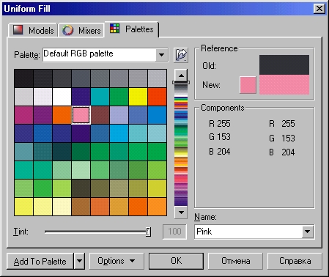Select the black swatch in the top-left corner
The width and height of the screenshot is (329, 277).
click(x=23, y=78)
